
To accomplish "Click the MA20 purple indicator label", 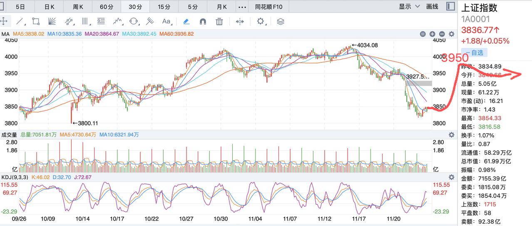I will [102, 34].
